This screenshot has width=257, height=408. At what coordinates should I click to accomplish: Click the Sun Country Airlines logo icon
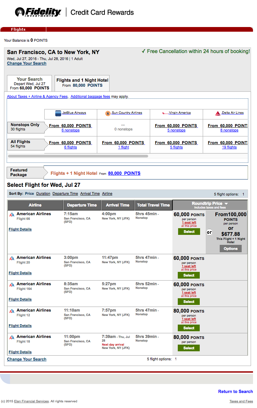pos(108,113)
